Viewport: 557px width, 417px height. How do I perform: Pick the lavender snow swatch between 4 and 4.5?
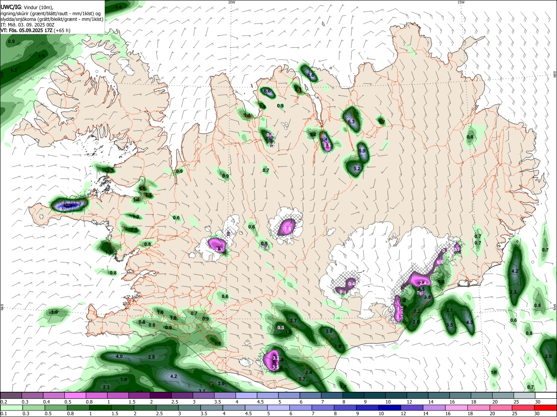coord(246,396)
